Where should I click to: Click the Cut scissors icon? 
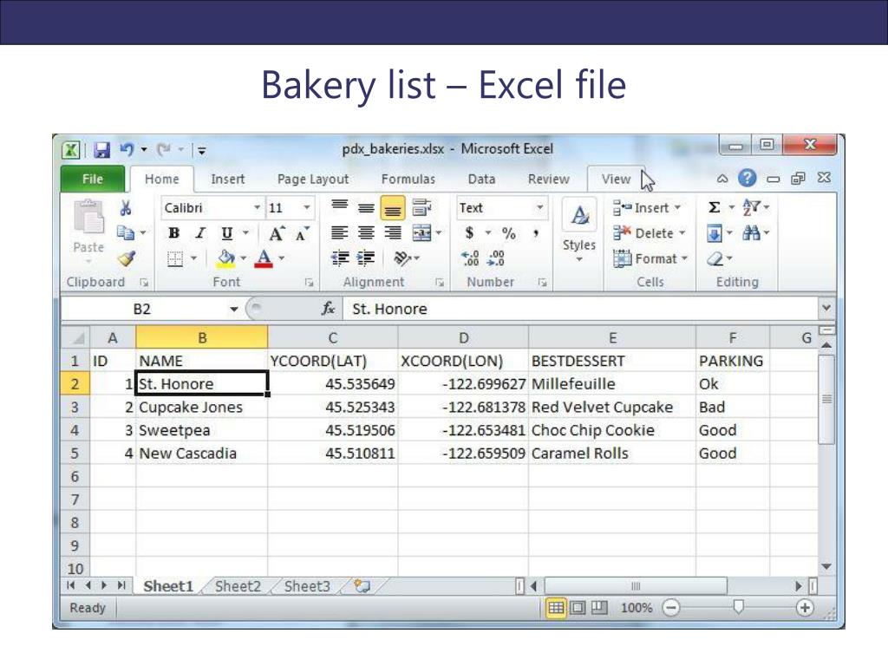click(x=125, y=208)
